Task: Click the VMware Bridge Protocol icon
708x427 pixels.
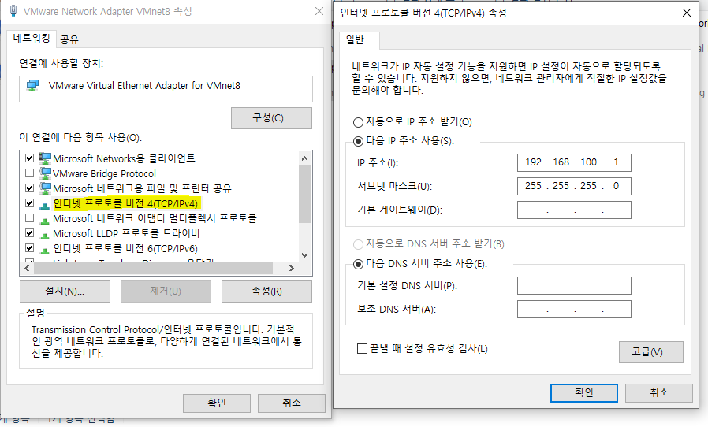Action: pos(45,173)
